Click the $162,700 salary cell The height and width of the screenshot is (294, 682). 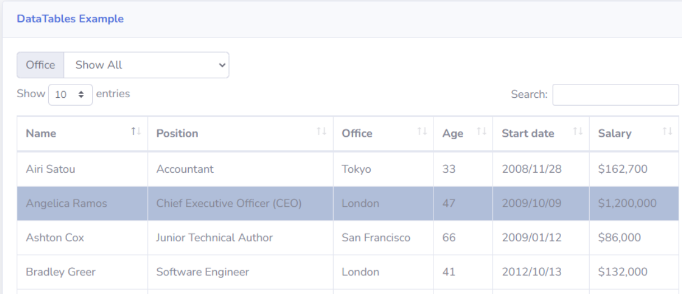[623, 169]
